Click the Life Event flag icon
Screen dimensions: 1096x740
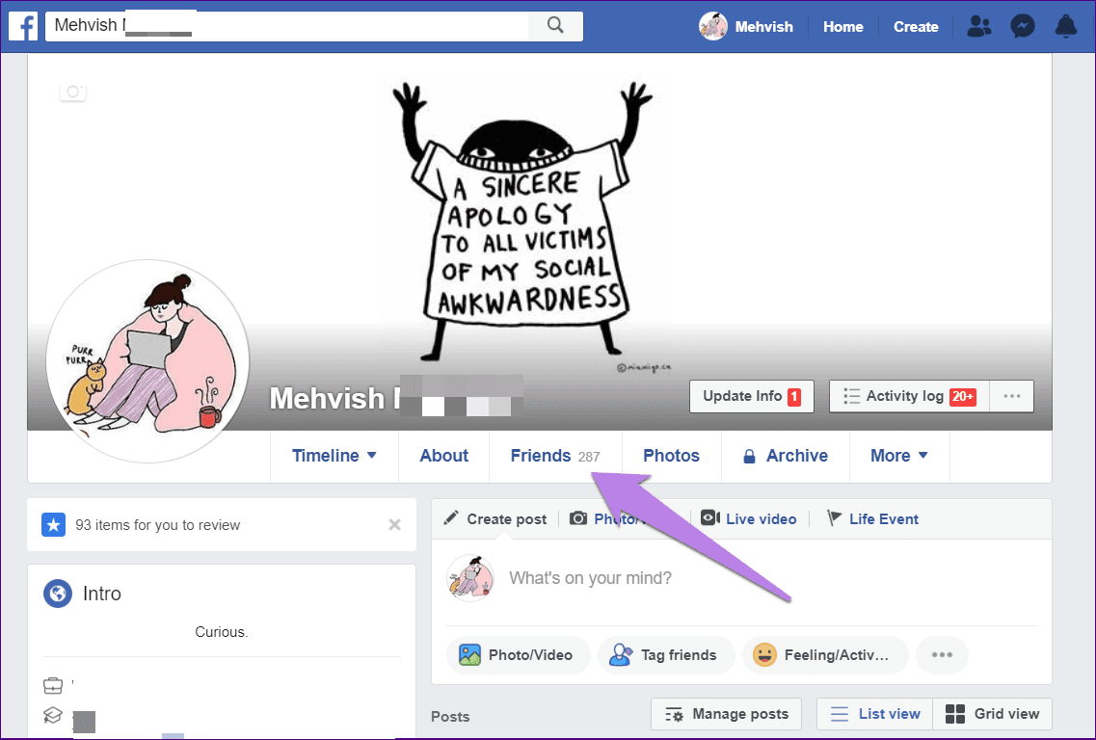(x=834, y=517)
